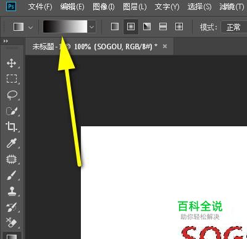Select the linear gradient style

click(x=115, y=26)
